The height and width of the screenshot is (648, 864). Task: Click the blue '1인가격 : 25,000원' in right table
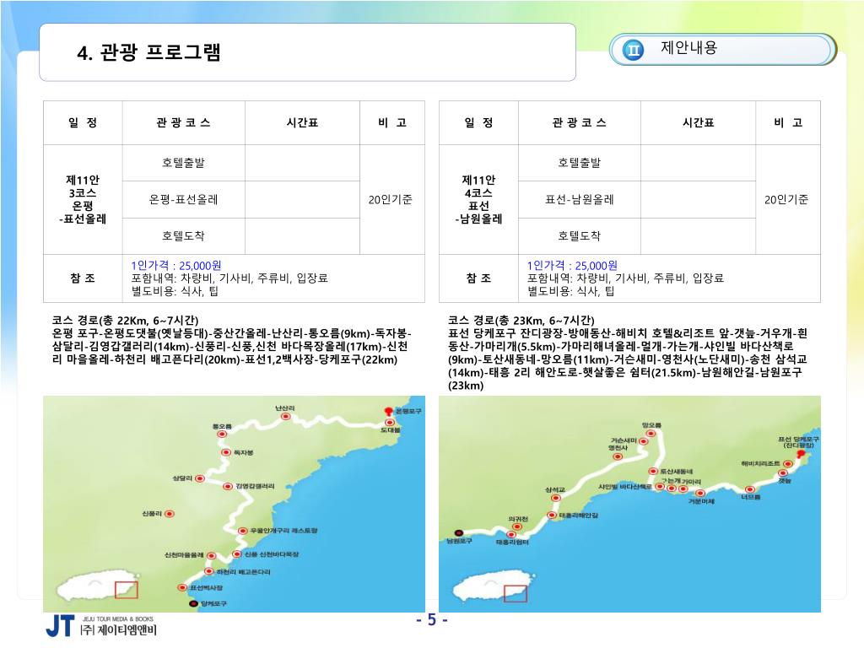pyautogui.click(x=572, y=266)
